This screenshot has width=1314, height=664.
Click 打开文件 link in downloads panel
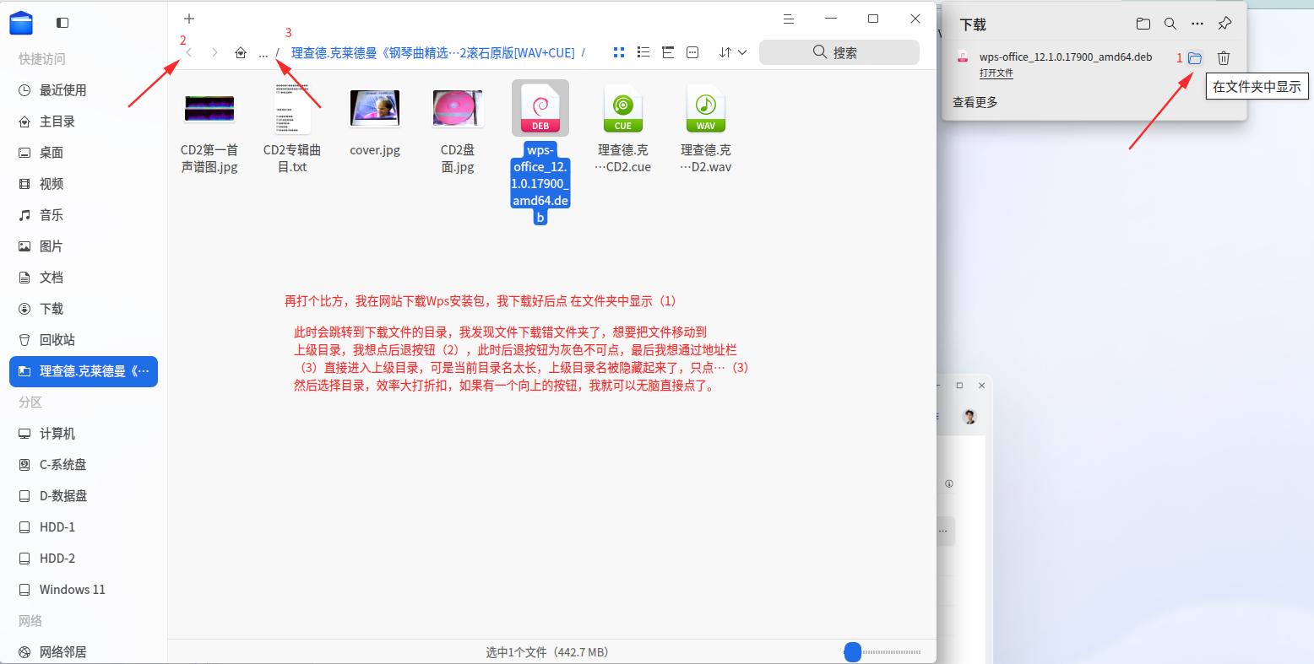tap(996, 73)
